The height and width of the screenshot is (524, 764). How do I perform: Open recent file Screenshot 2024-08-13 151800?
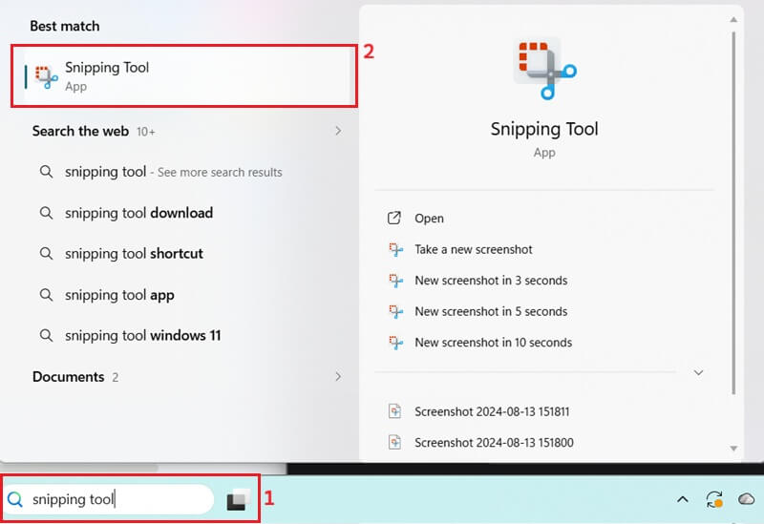point(494,443)
